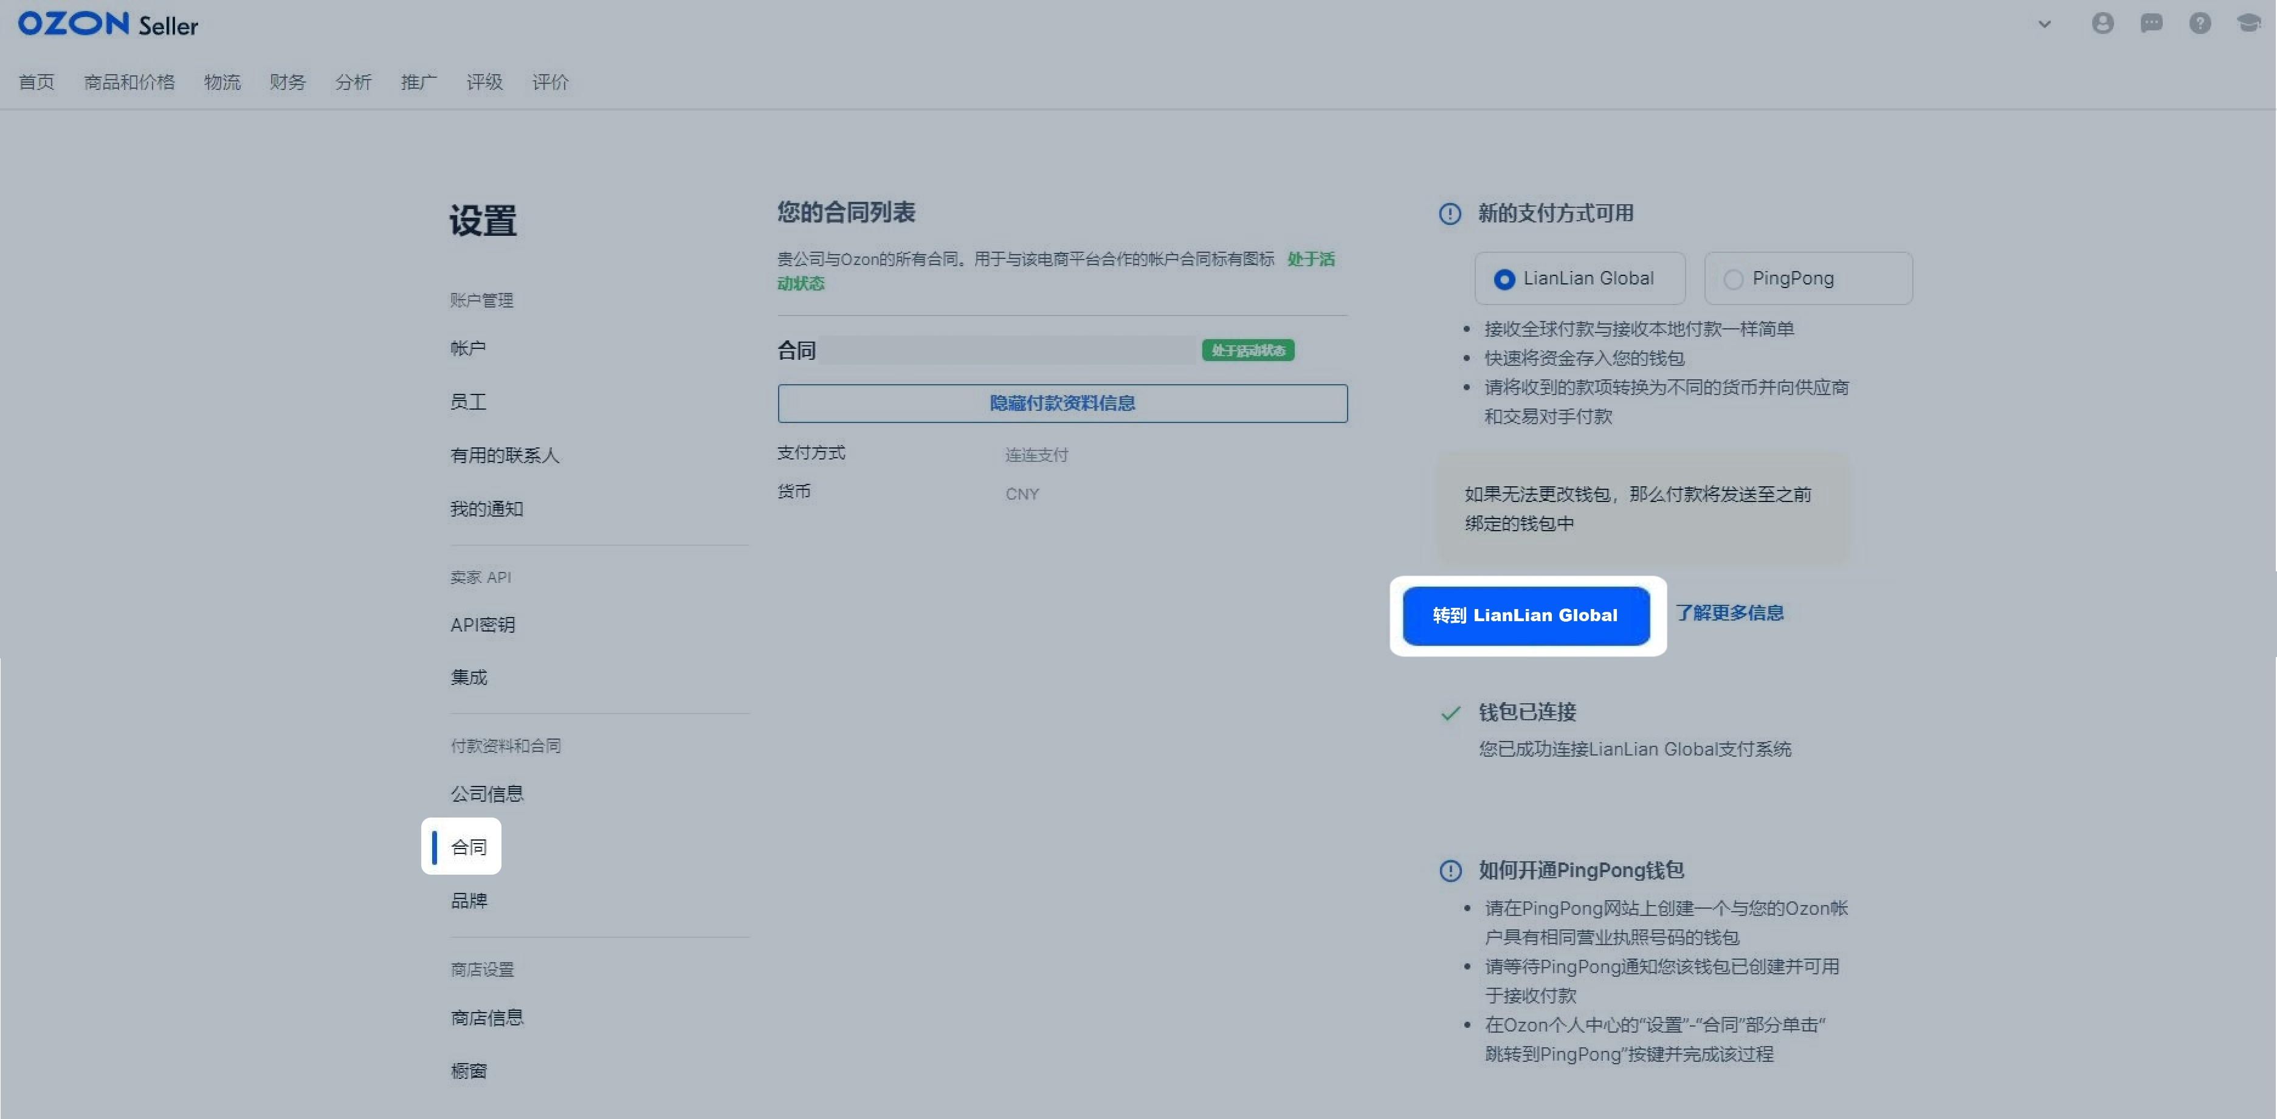Viewport: 2277px width, 1119px height.
Task: Click info icon beside 新的支付方式可用
Action: [x=1450, y=214]
